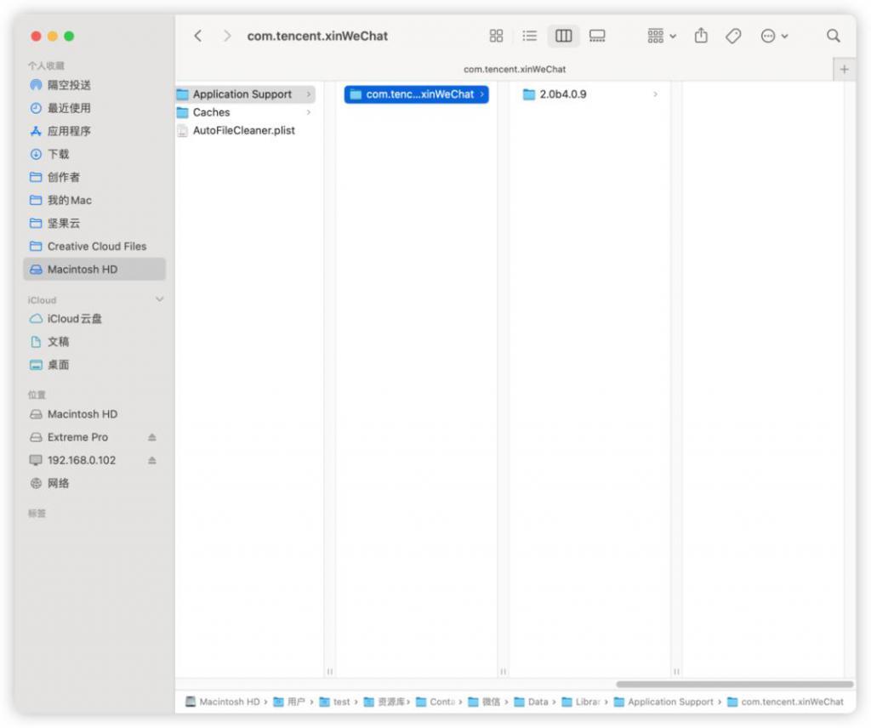Collapse the iCloud sidebar section
Viewport: 871px width, 728px height.
[159, 300]
